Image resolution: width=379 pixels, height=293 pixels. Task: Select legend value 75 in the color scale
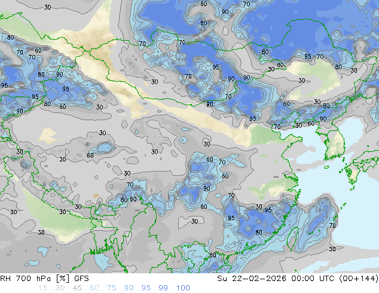111,288
